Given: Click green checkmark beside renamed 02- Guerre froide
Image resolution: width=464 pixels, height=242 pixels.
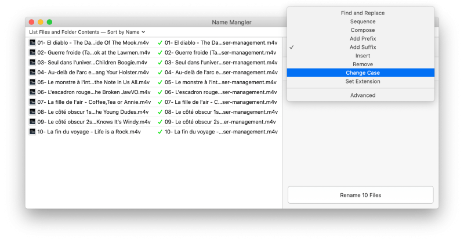Looking at the screenshot, I should click(160, 53).
